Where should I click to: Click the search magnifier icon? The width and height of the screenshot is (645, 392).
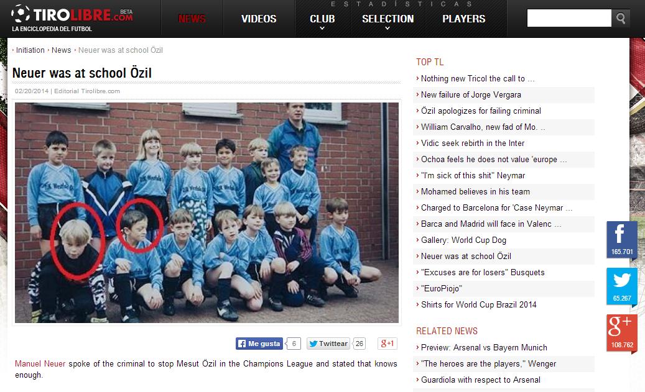coord(621,18)
